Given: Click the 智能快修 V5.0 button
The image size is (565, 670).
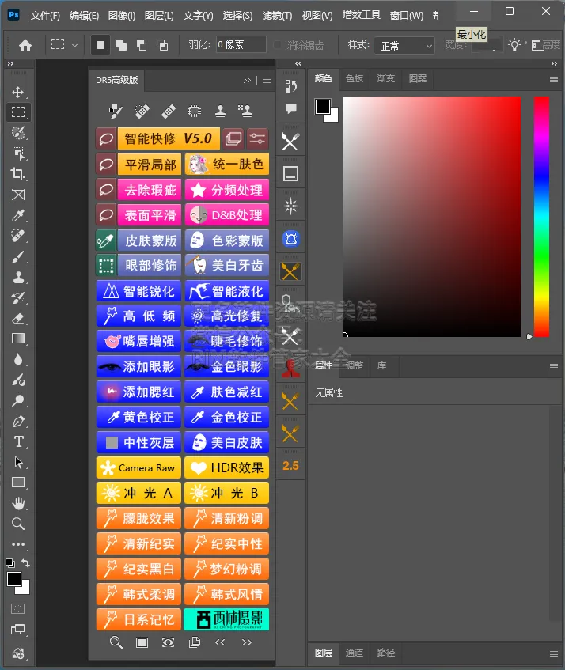Looking at the screenshot, I should click(x=169, y=138).
